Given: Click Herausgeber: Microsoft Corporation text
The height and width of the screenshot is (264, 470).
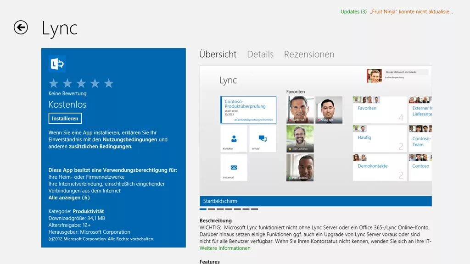Looking at the screenshot, I should [x=90, y=232].
